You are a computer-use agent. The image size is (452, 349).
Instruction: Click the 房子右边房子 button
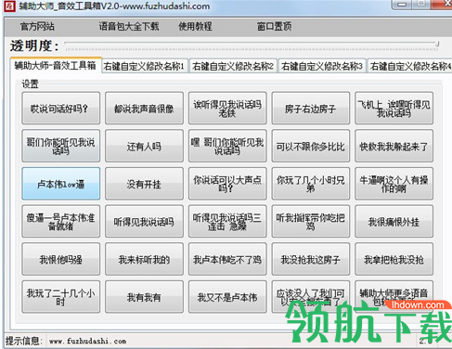tap(311, 109)
